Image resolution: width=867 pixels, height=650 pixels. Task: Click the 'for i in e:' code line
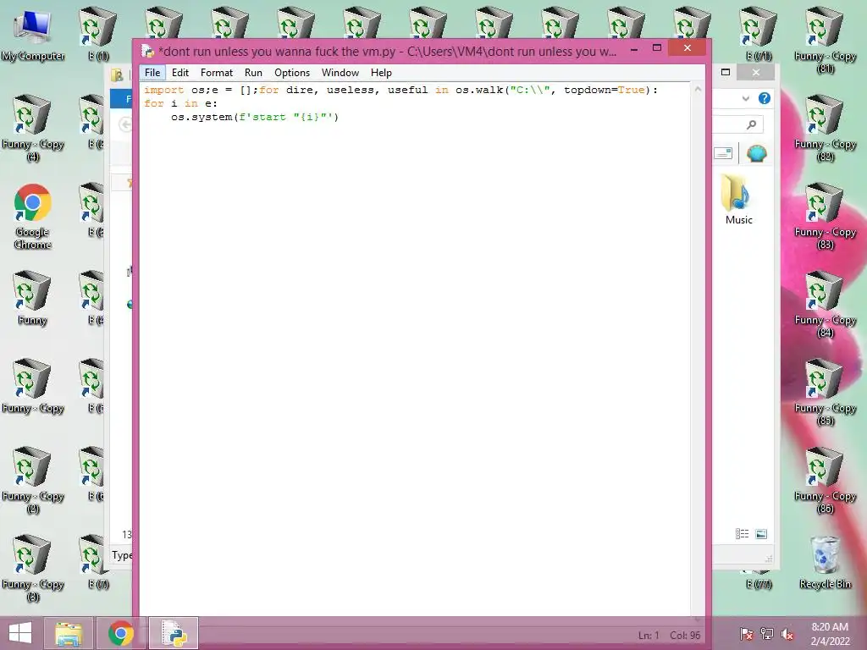point(180,103)
